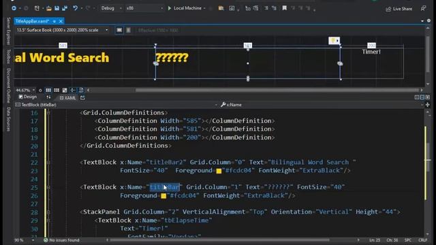This screenshot has width=436, height=245.
Task: Click the 200 column width label
Action: (371, 46)
